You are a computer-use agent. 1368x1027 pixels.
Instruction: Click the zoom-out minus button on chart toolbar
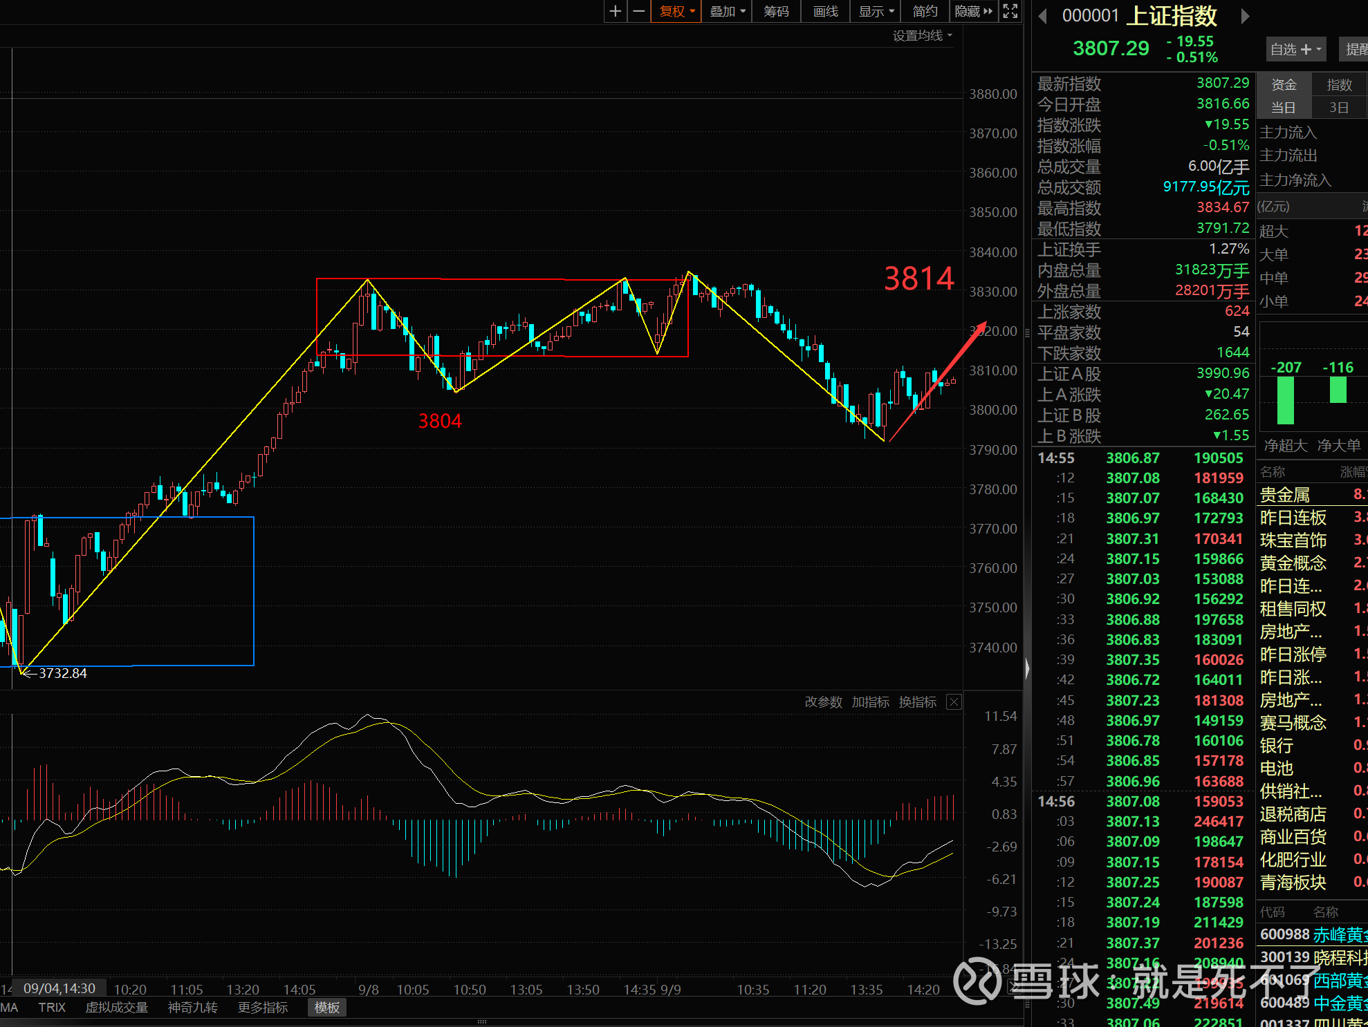pos(639,11)
